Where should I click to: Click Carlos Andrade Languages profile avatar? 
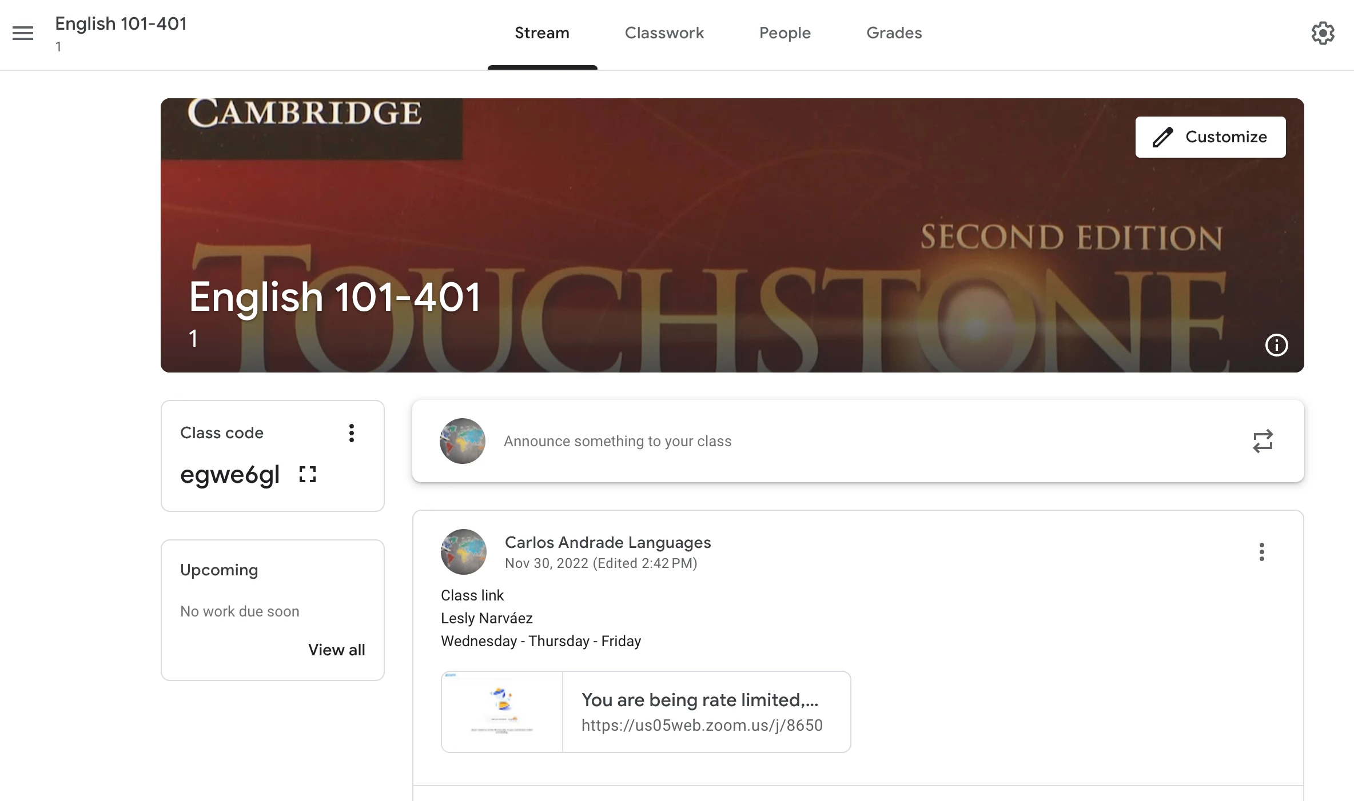coord(464,552)
